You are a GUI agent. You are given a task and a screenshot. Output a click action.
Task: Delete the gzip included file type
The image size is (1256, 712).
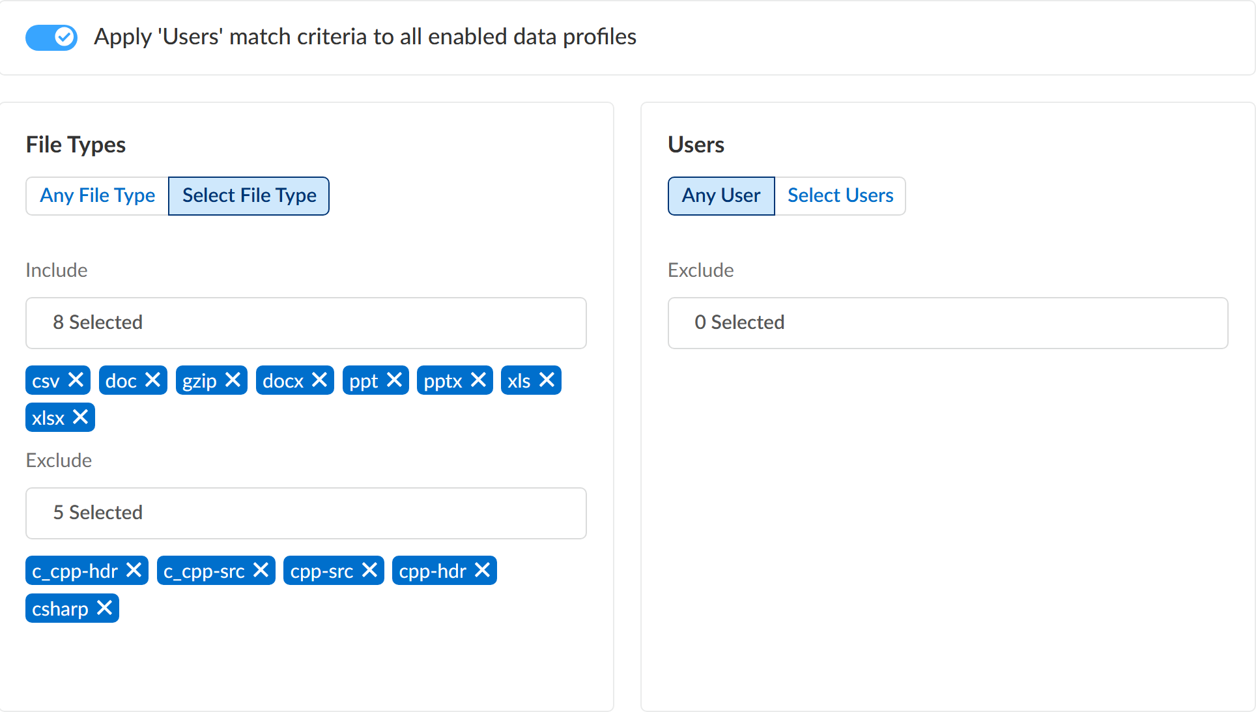tap(233, 380)
